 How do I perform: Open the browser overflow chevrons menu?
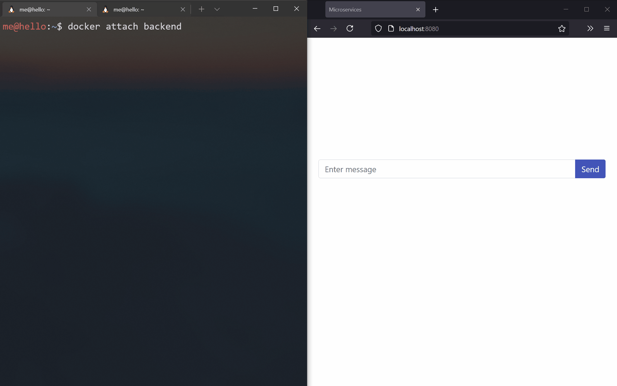tap(590, 29)
